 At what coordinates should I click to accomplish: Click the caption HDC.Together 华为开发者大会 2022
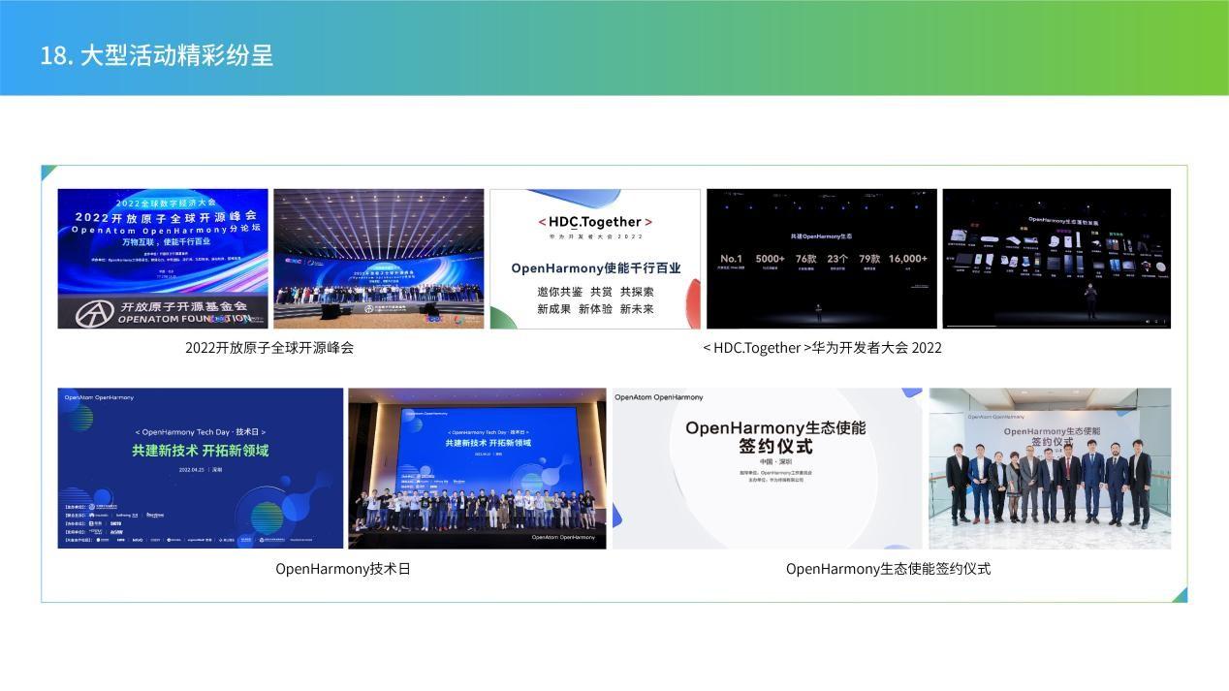[822, 348]
